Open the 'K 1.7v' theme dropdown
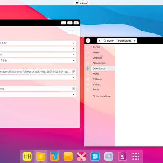 pyautogui.click(x=38, y=43)
